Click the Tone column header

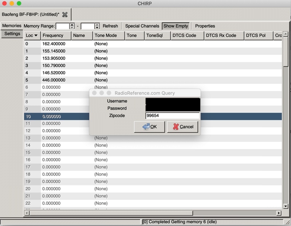click(x=134, y=36)
